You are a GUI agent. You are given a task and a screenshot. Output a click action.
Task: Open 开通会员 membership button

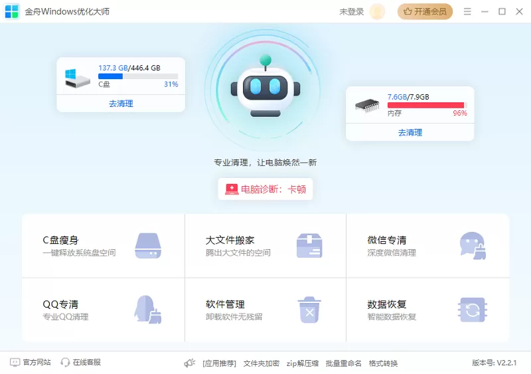[425, 11]
